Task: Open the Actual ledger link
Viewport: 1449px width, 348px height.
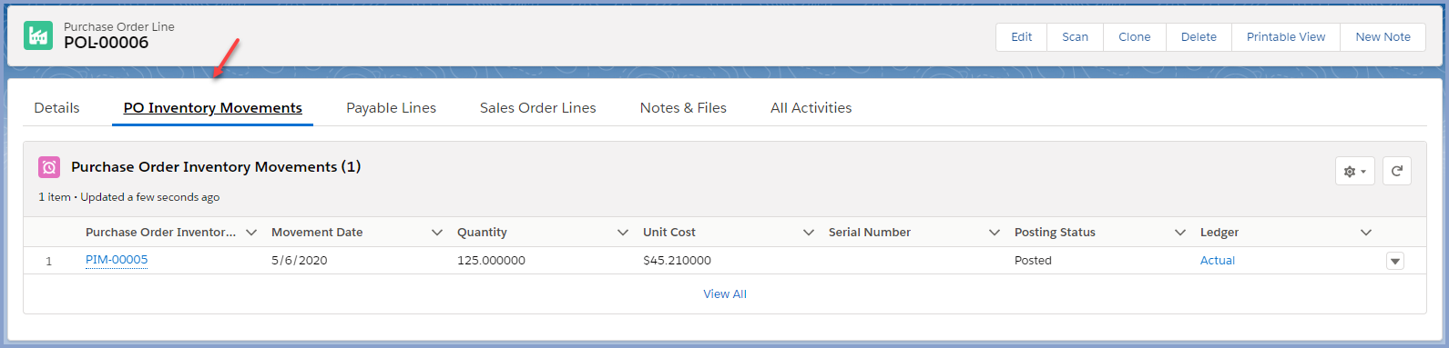Action: pos(1218,261)
